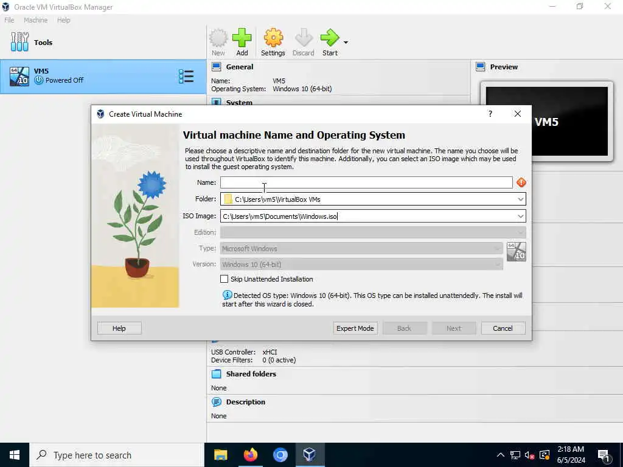
Task: Expand the ISO Image dropdown arrow
Action: [x=521, y=216]
